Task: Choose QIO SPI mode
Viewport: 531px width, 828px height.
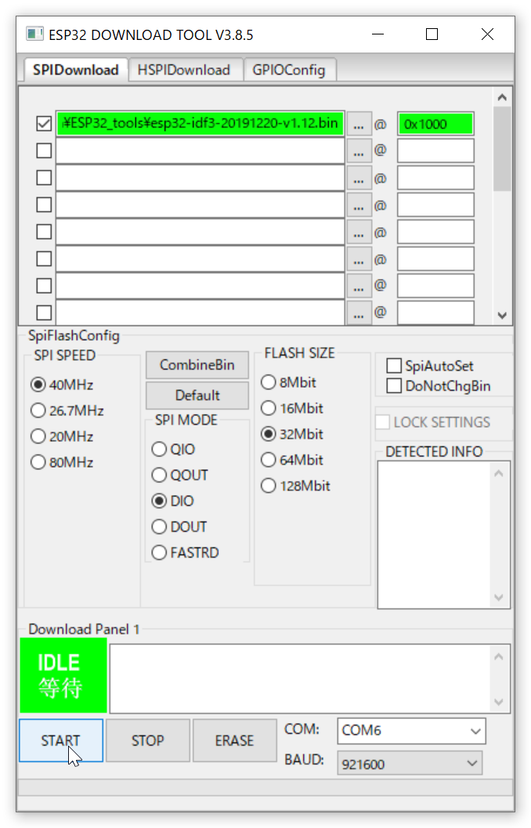Action: point(173,449)
